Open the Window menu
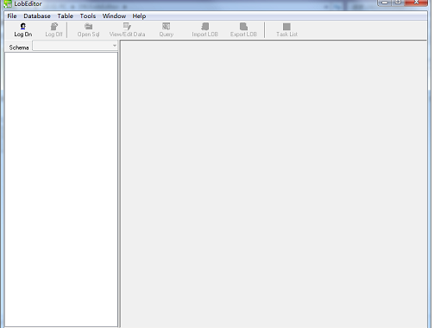This screenshot has height=328, width=434. click(114, 16)
